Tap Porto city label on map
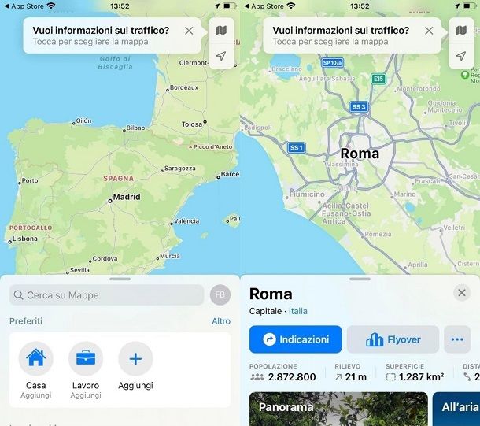Screen dimensions: 480x426 coord(30,180)
